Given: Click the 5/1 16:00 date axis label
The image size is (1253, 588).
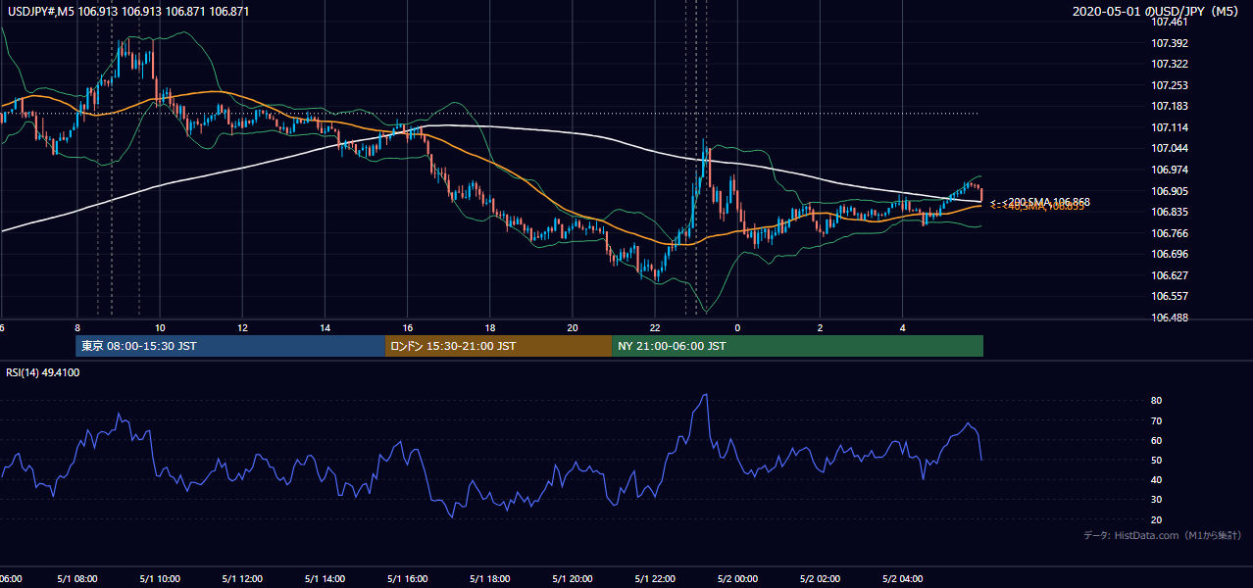Looking at the screenshot, I should point(407,579).
